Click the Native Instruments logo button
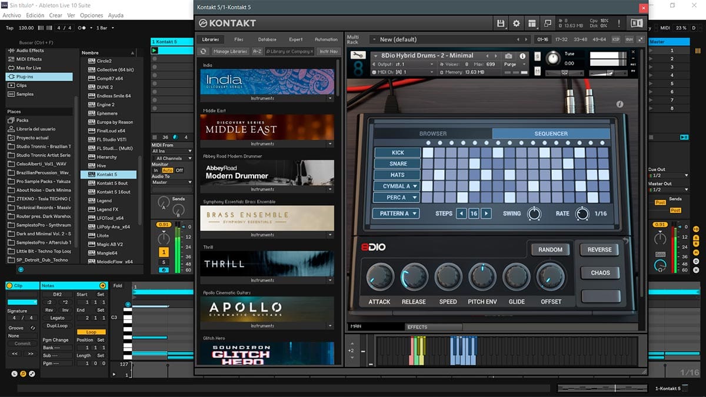This screenshot has width=706, height=397. click(637, 24)
